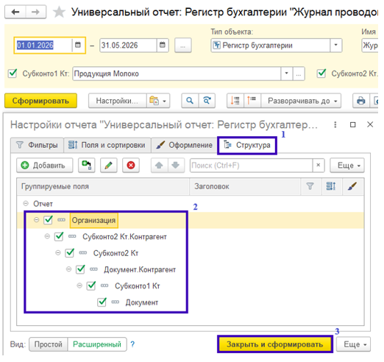The height and width of the screenshot is (362, 384).
Task: Move item down with arrow icon
Action: point(176,166)
